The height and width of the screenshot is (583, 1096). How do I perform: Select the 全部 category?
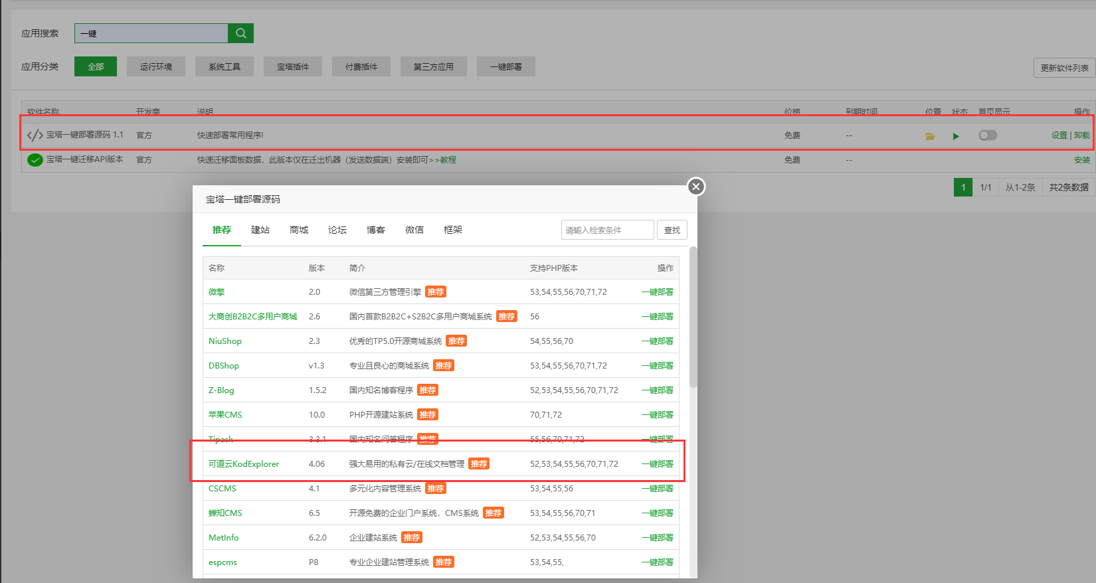tap(96, 66)
